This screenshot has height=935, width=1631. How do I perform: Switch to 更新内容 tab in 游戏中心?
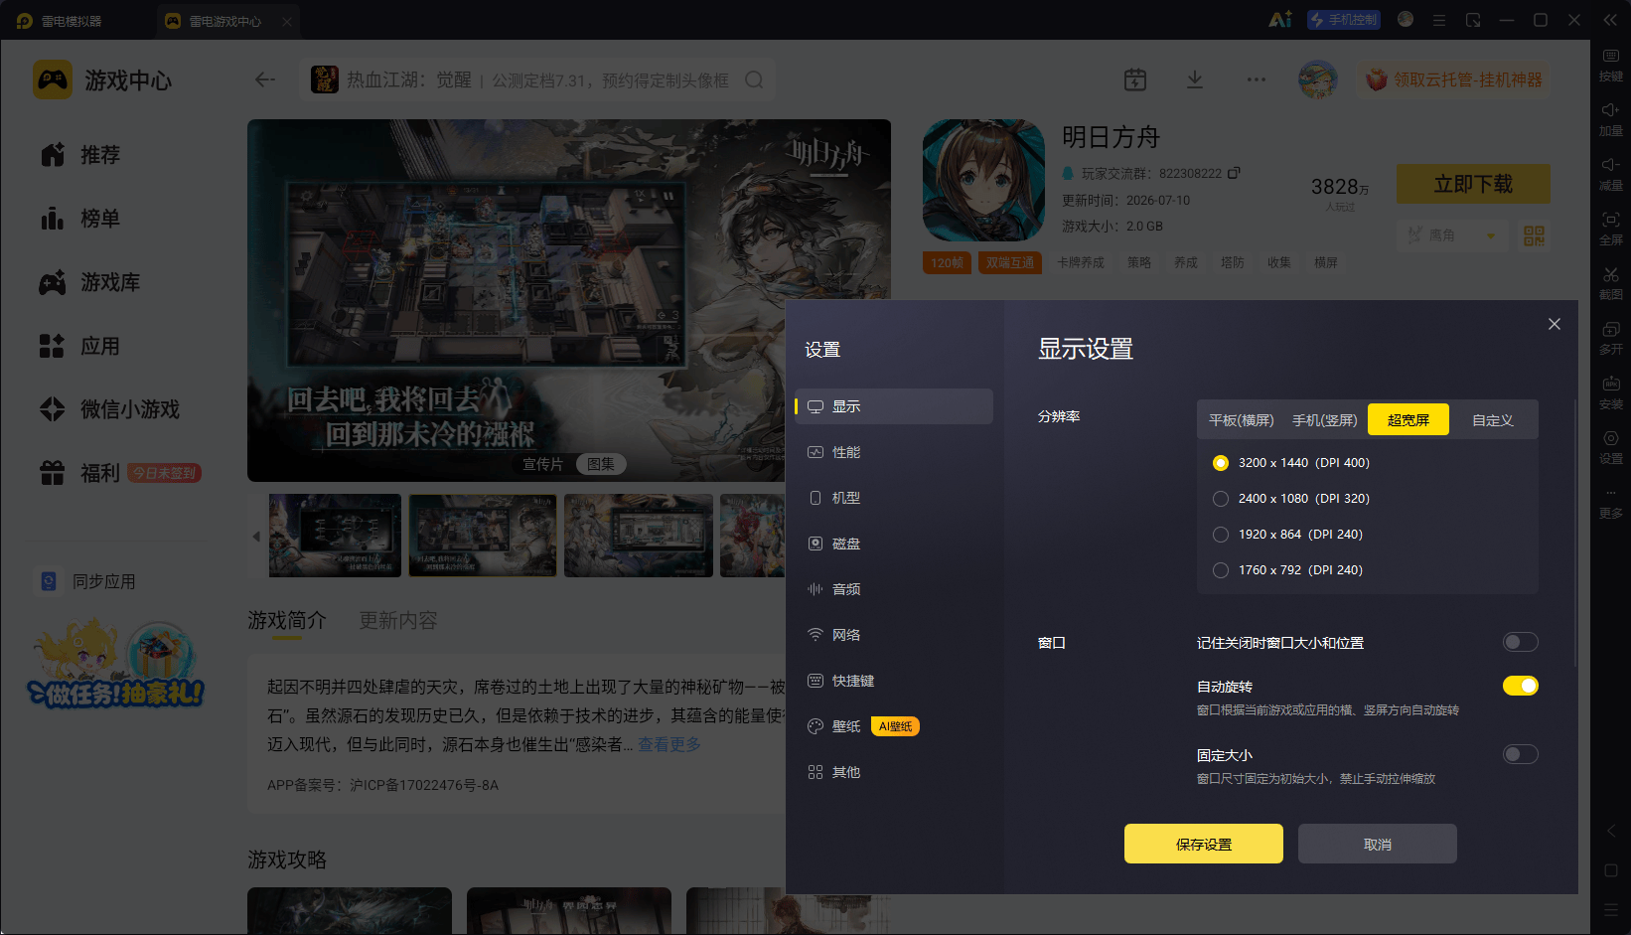tap(398, 620)
